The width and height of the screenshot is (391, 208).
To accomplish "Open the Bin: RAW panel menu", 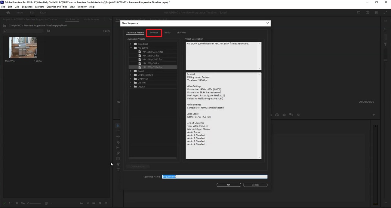I will tap(78, 19).
